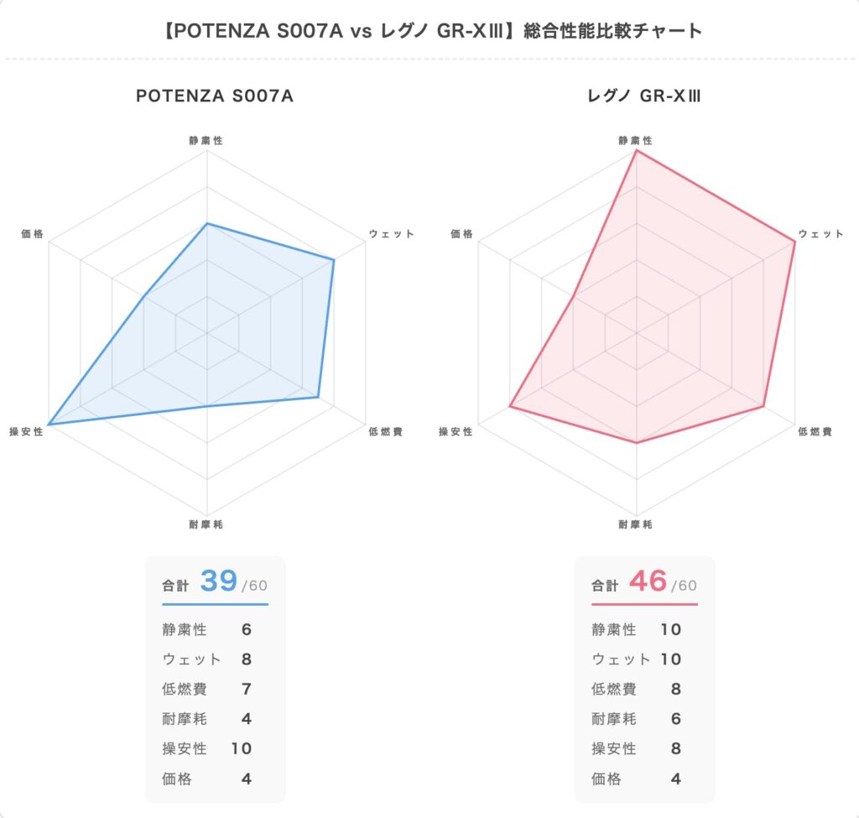Click 価格 row in POTENZA score table
The width and height of the screenshot is (859, 818).
[207, 779]
